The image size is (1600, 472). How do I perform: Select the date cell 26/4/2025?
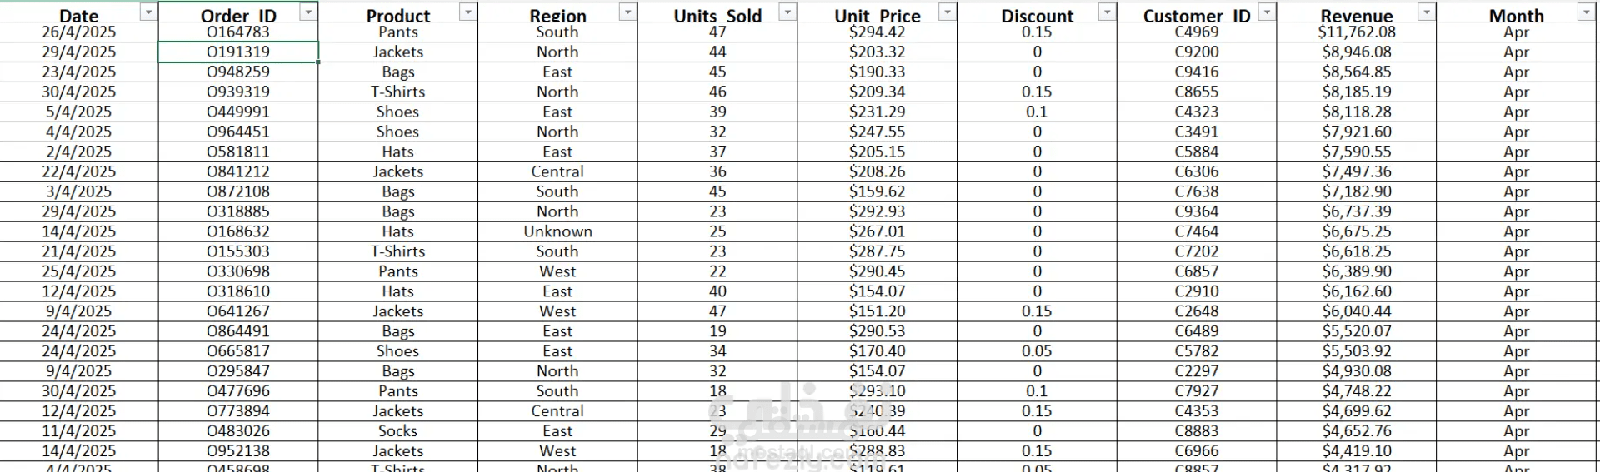click(79, 32)
